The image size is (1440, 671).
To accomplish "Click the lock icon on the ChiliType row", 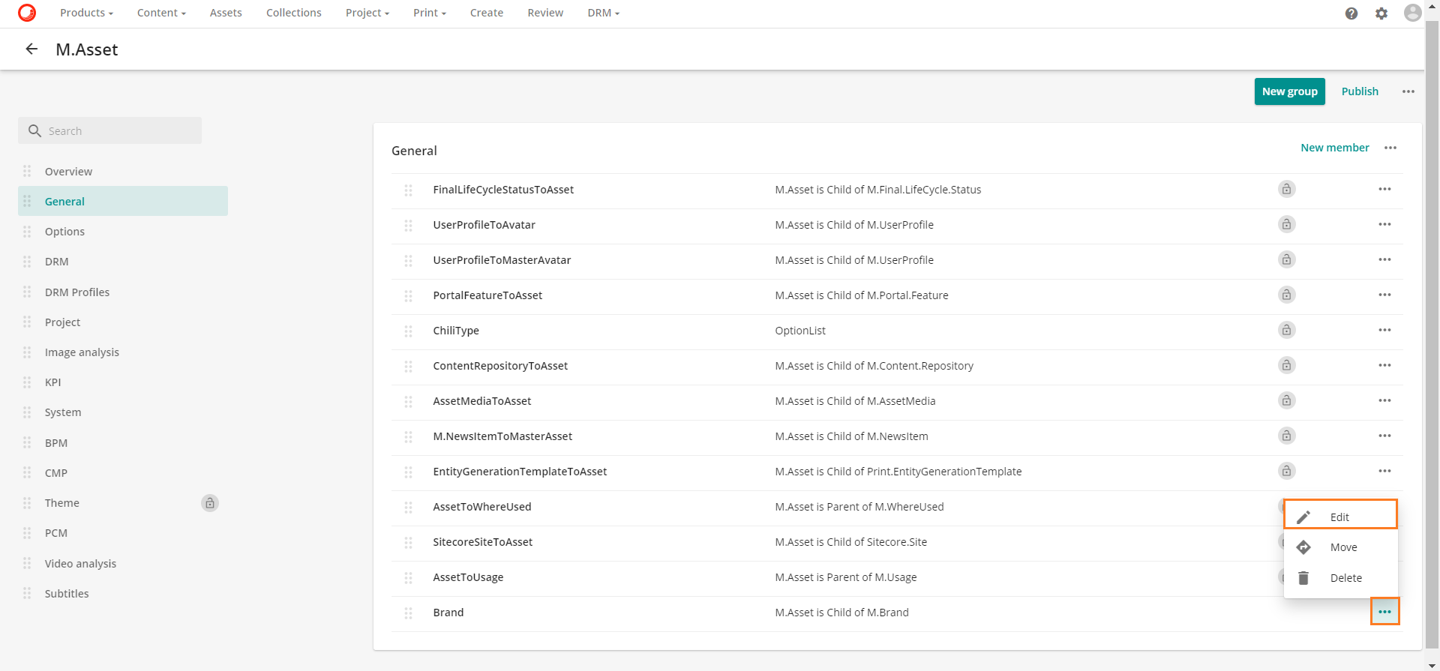I will [x=1286, y=331].
